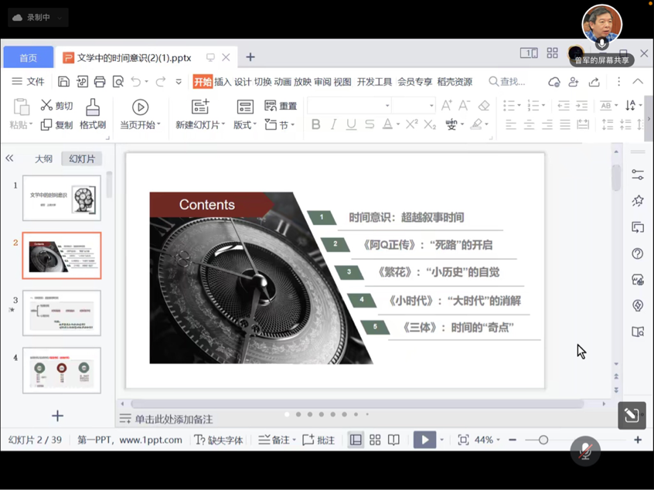Click the save icon in quick access toolbar

click(x=64, y=81)
